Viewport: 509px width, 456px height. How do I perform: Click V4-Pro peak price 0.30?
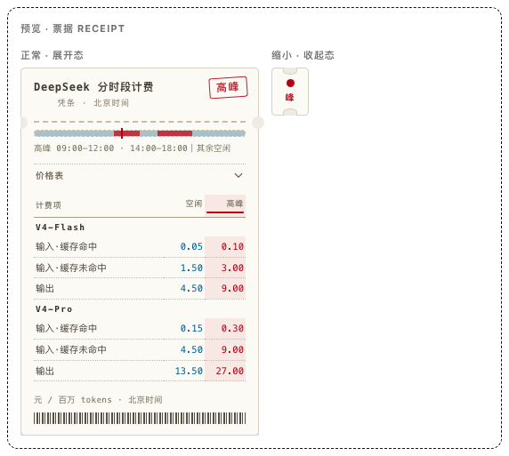[x=232, y=328]
